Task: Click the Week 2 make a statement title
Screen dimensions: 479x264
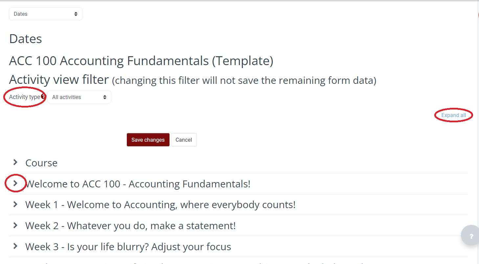Action: pos(130,226)
